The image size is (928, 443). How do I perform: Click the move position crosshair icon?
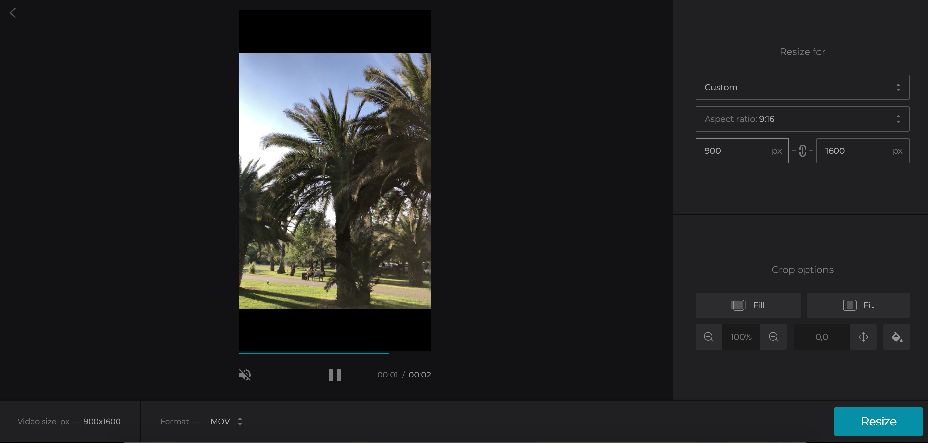click(x=863, y=337)
